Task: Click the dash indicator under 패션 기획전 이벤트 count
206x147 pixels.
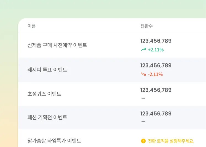Action: [143, 122]
